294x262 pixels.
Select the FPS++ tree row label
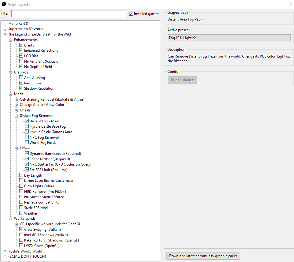point(25,148)
